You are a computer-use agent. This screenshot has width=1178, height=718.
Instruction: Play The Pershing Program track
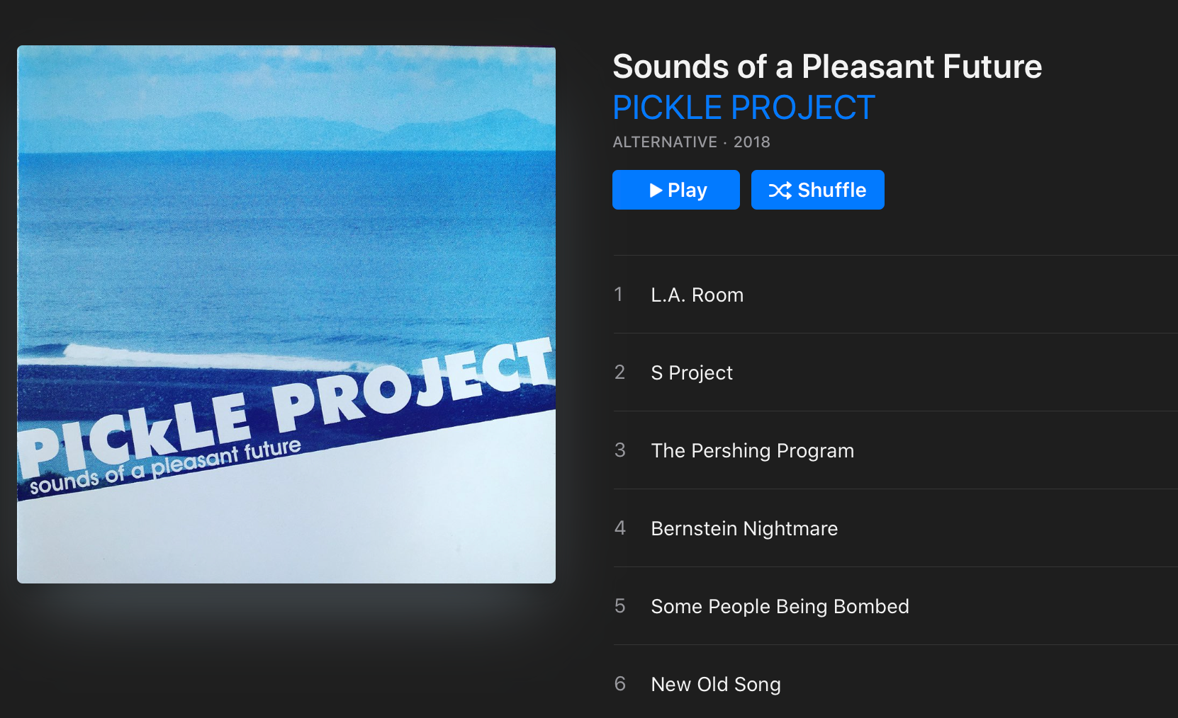pyautogui.click(x=752, y=450)
